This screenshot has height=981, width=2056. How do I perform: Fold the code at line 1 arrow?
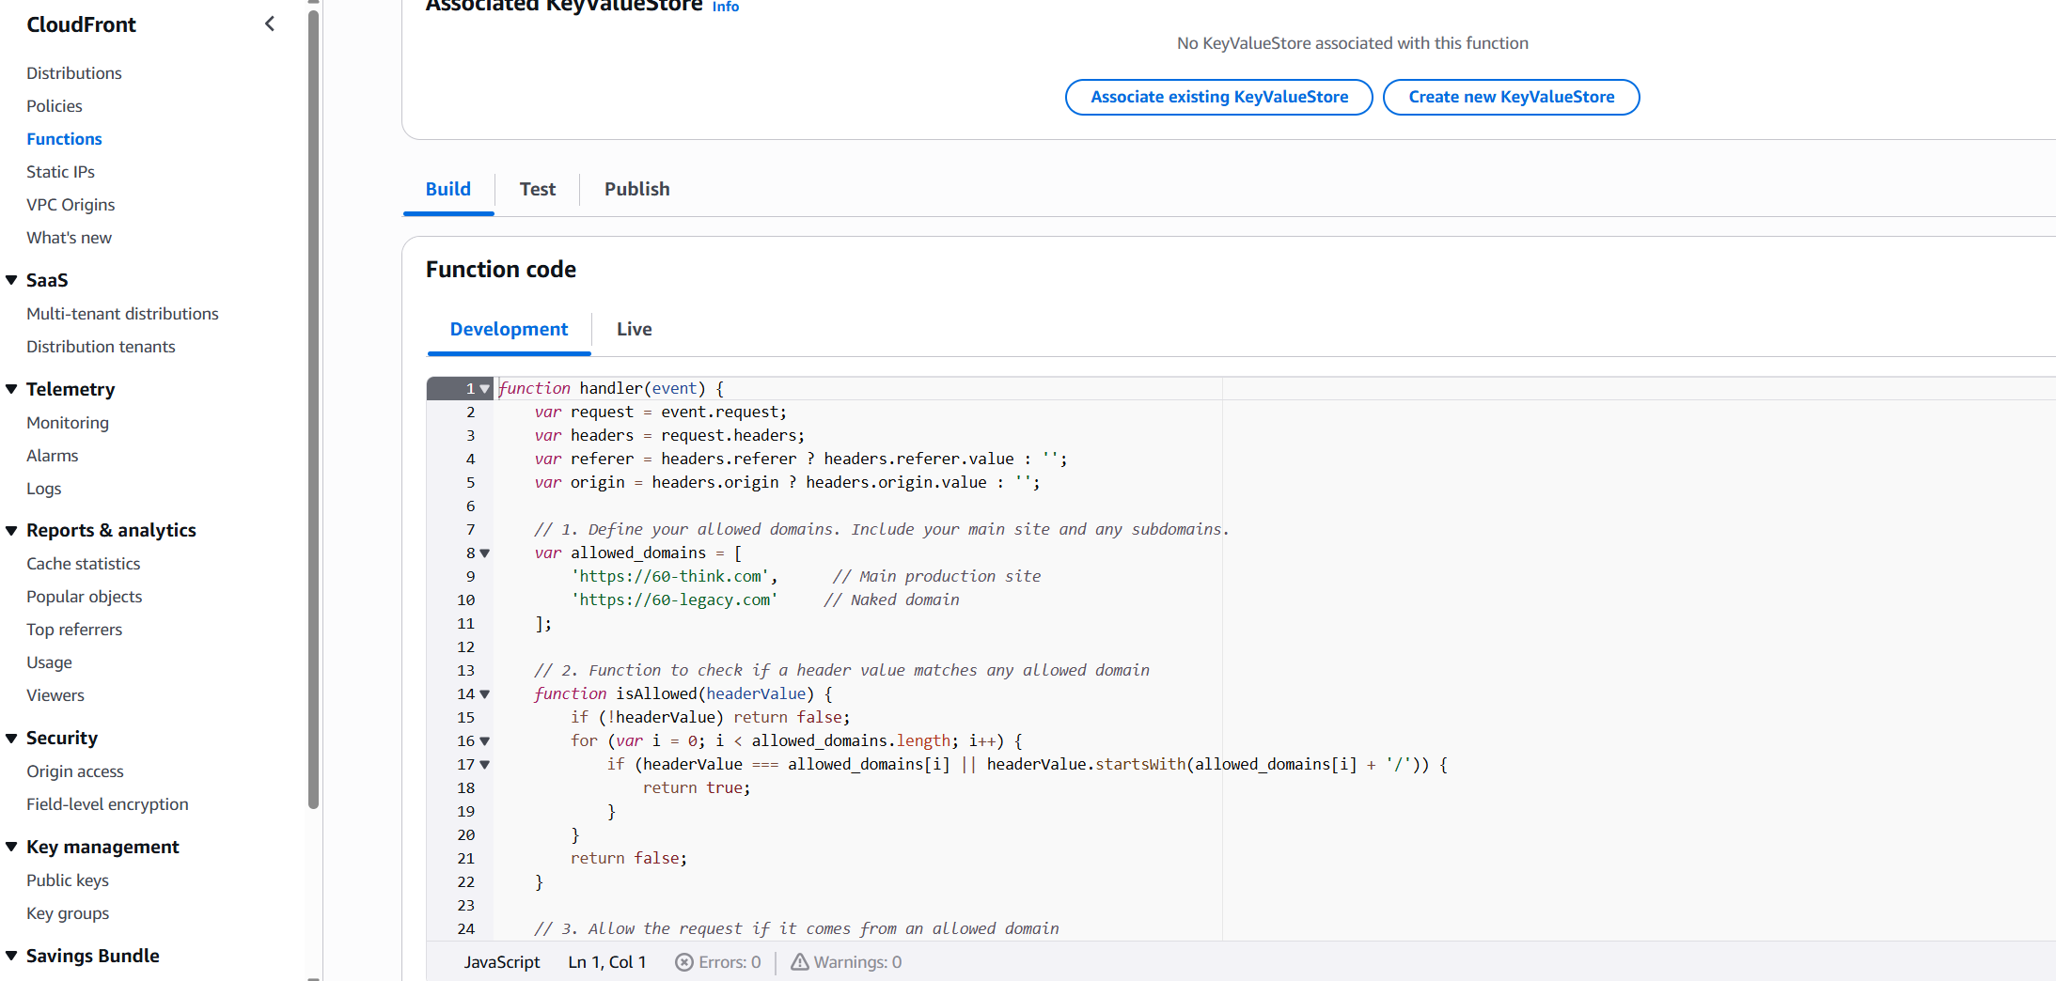[x=485, y=389]
